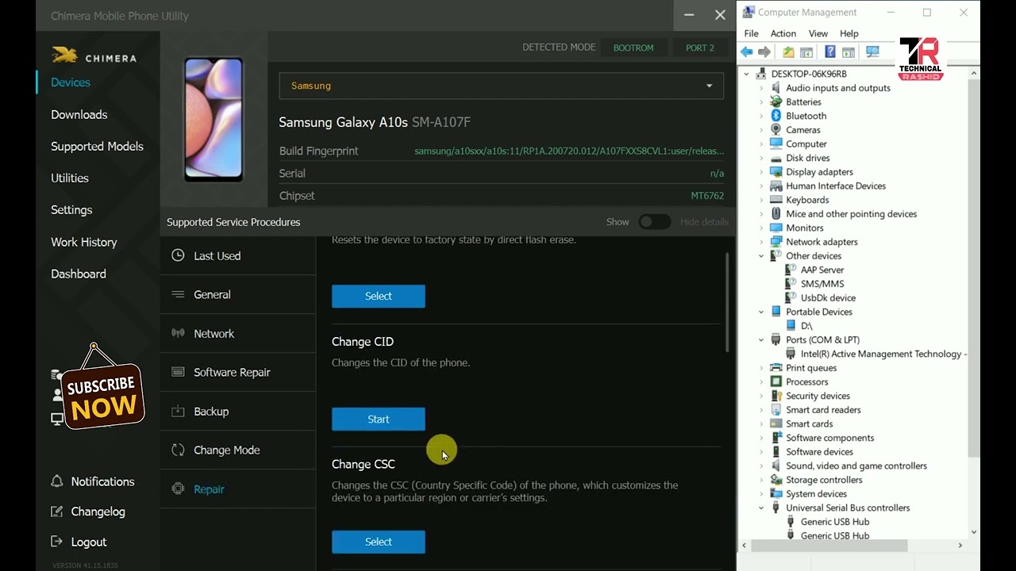Click the Chimera logo in sidebar
Image resolution: width=1016 pixels, height=571 pixels.
click(94, 57)
